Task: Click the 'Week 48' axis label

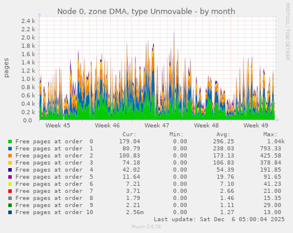Action: pyautogui.click(x=206, y=125)
